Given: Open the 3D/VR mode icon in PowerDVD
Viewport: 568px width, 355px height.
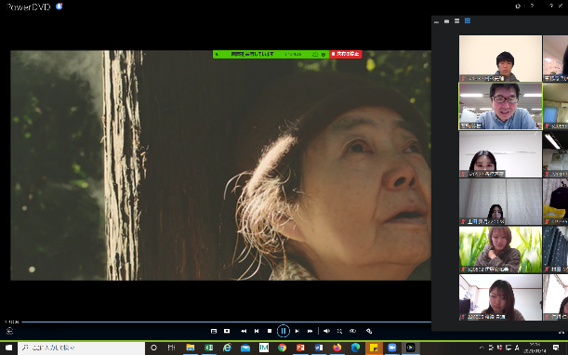Looking at the screenshot, I should (x=352, y=331).
